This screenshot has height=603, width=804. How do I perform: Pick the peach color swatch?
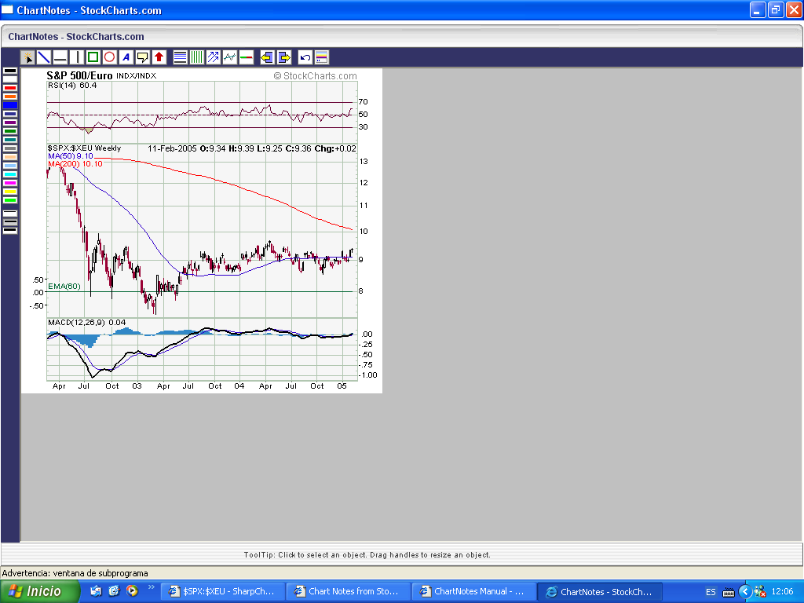[x=10, y=157]
